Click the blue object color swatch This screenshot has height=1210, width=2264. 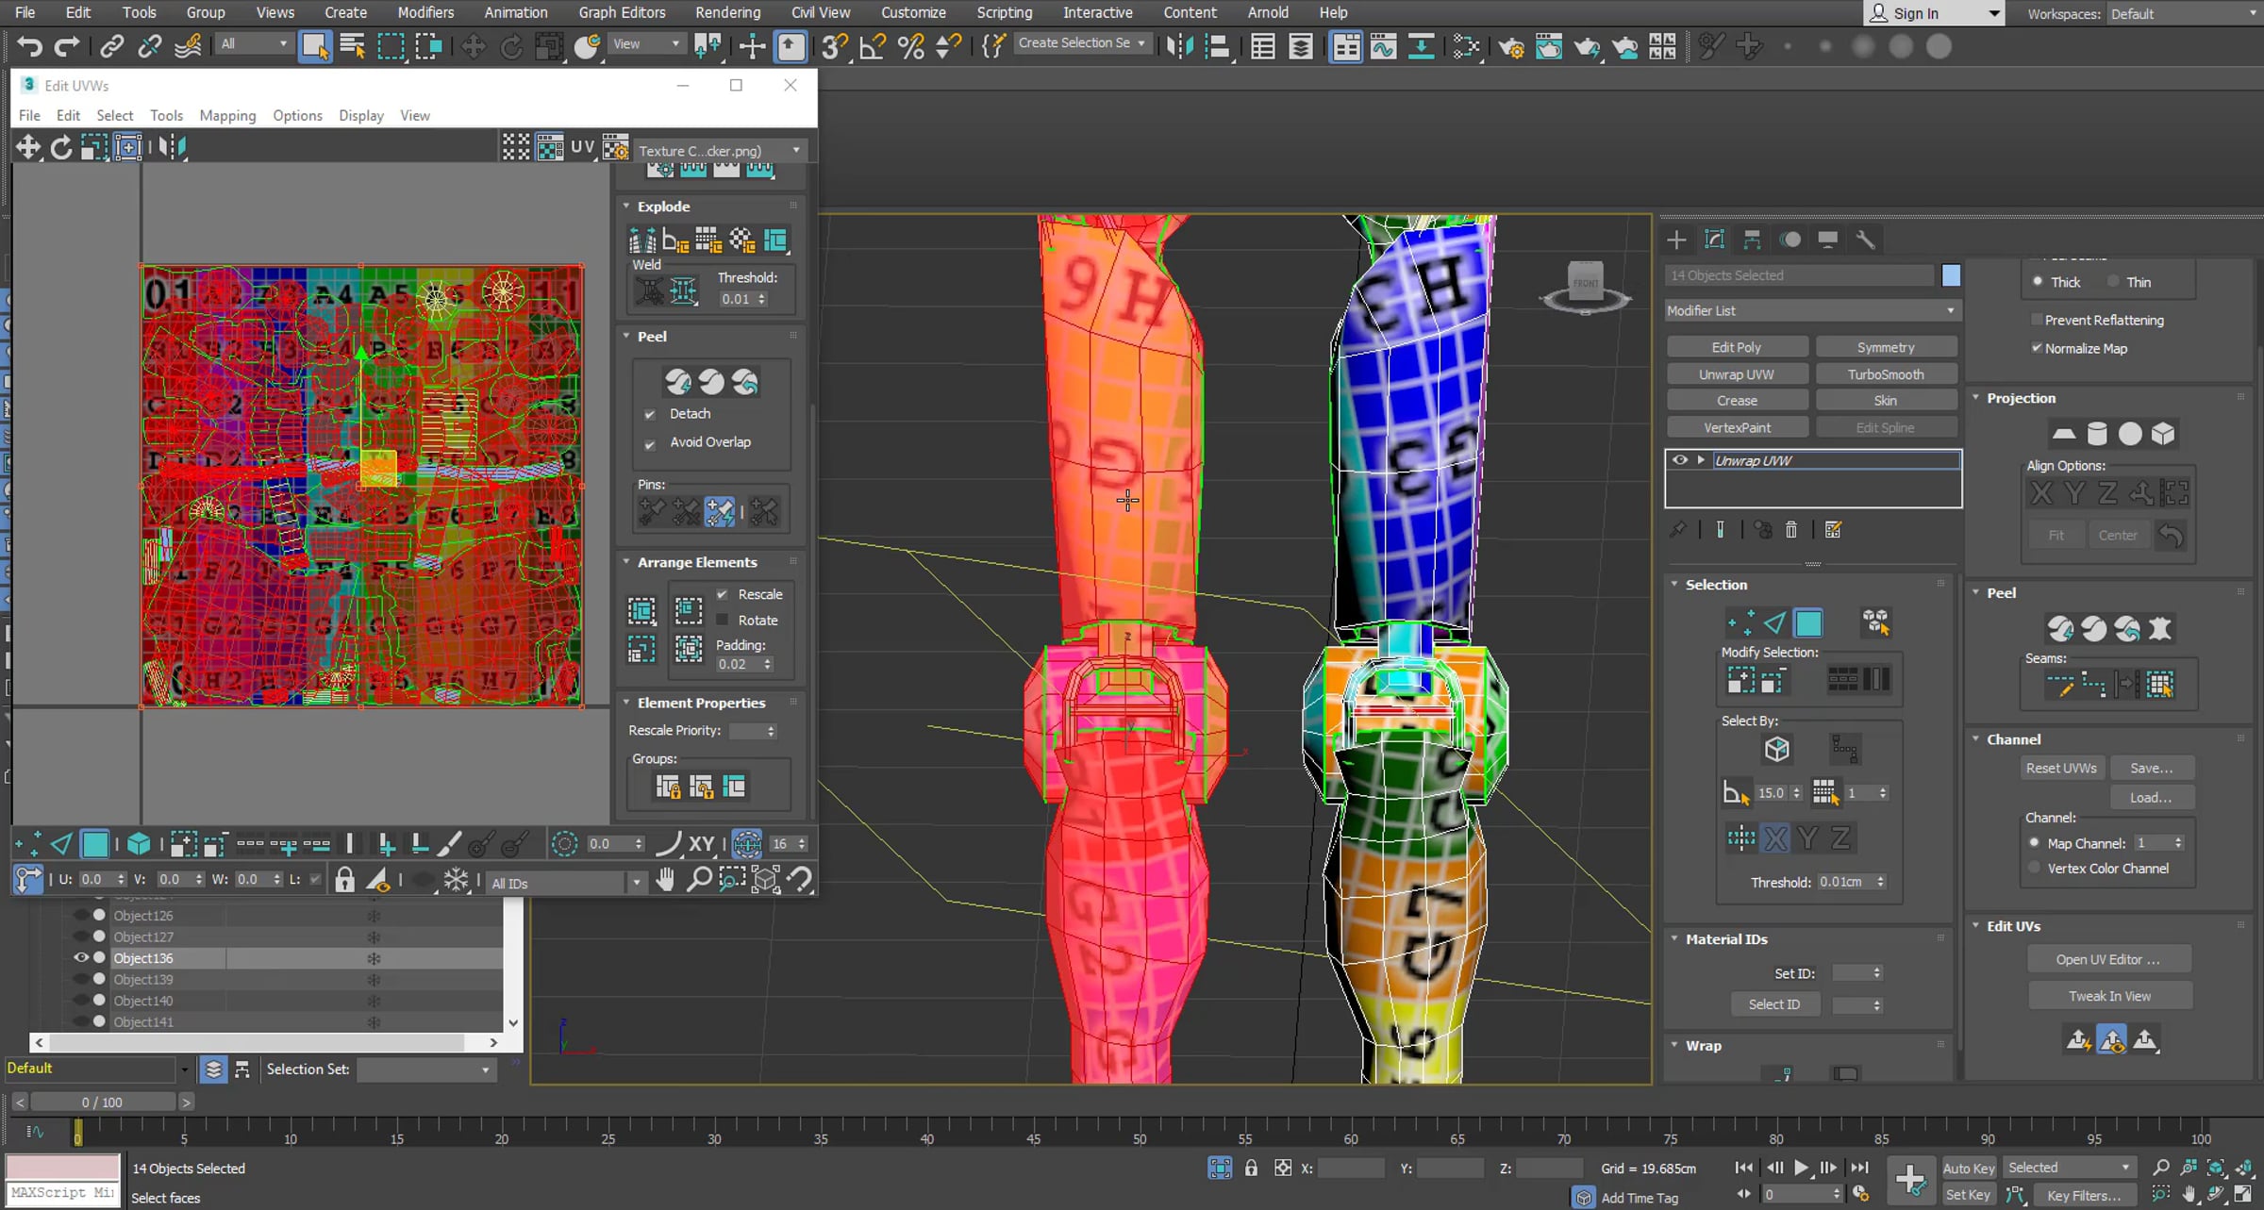(x=1951, y=275)
